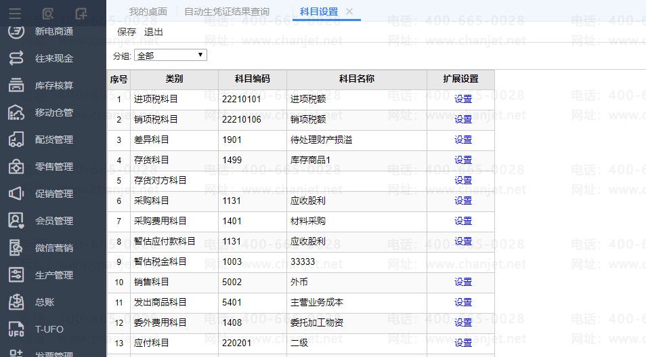
Task: Click the 科目编码 cell for 存货对方科目
Action: 252,180
